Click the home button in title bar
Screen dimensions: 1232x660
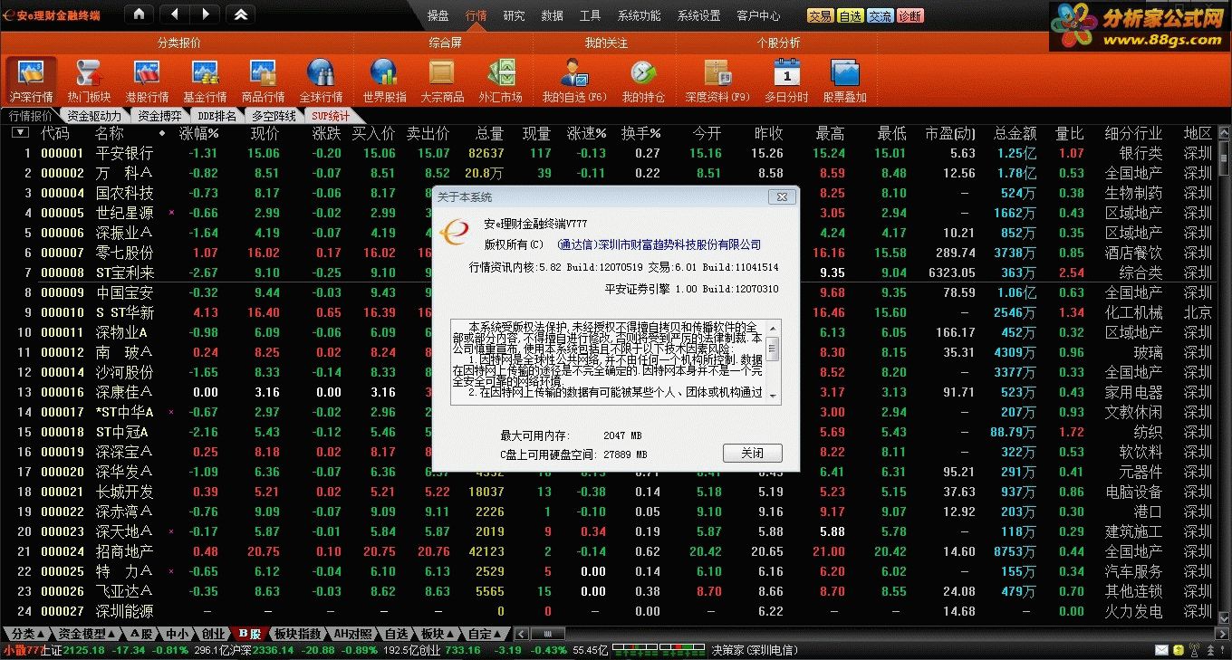[x=138, y=14]
